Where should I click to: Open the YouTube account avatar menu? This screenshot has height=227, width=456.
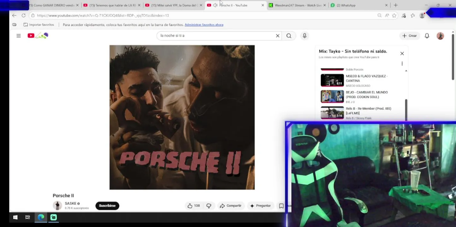tap(440, 36)
